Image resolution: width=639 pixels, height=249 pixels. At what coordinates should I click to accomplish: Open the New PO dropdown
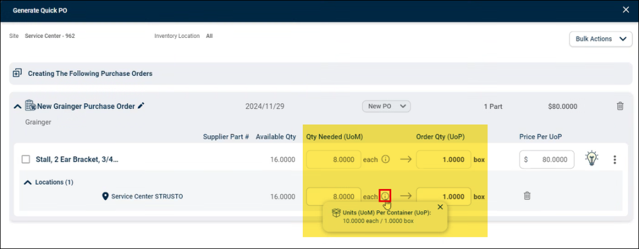386,106
